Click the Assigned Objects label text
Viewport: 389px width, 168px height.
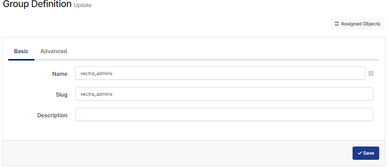[x=360, y=24]
